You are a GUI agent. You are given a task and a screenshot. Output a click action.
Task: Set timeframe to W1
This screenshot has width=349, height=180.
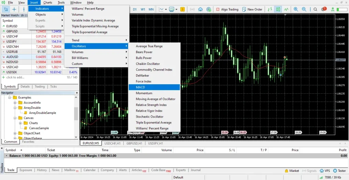143,9
